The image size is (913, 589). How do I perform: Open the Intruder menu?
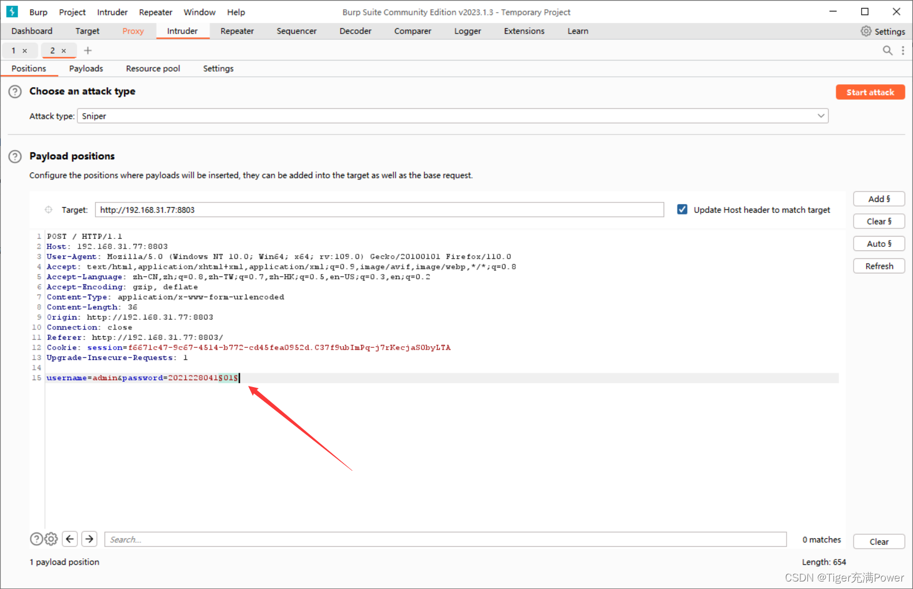pos(113,12)
